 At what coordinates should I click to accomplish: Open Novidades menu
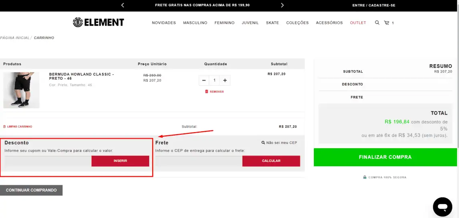pyautogui.click(x=164, y=23)
